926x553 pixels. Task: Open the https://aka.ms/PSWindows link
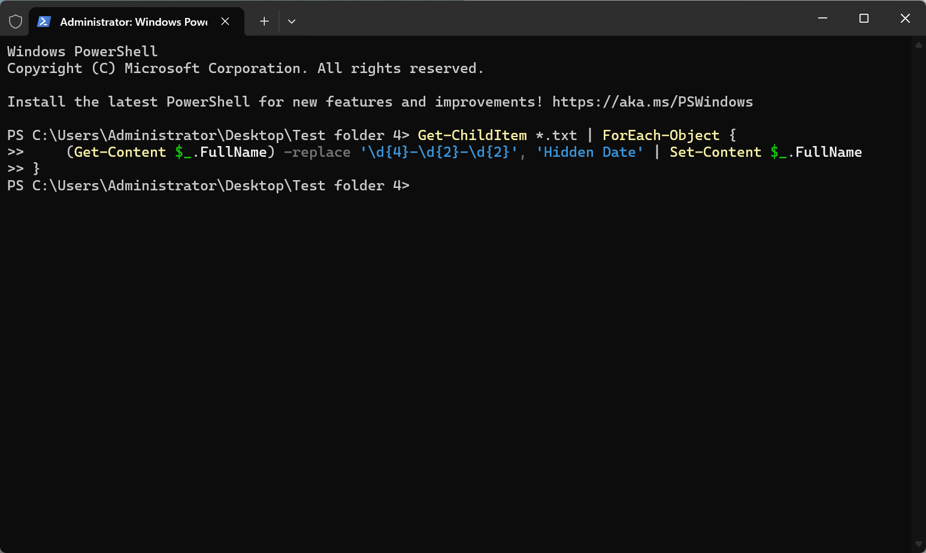click(652, 102)
